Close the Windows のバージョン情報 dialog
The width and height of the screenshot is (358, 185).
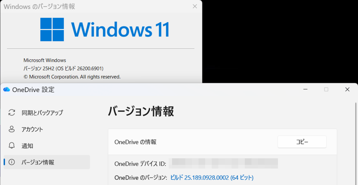tap(195, 6)
